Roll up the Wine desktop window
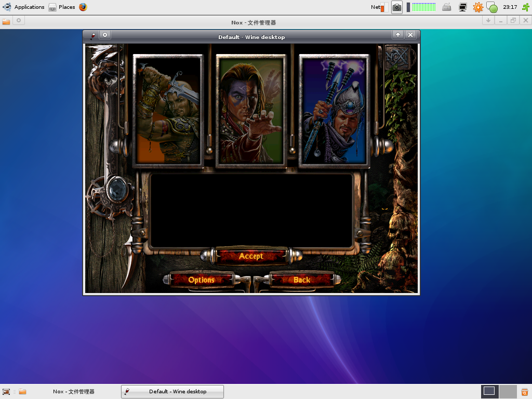532x399 pixels. click(x=398, y=35)
